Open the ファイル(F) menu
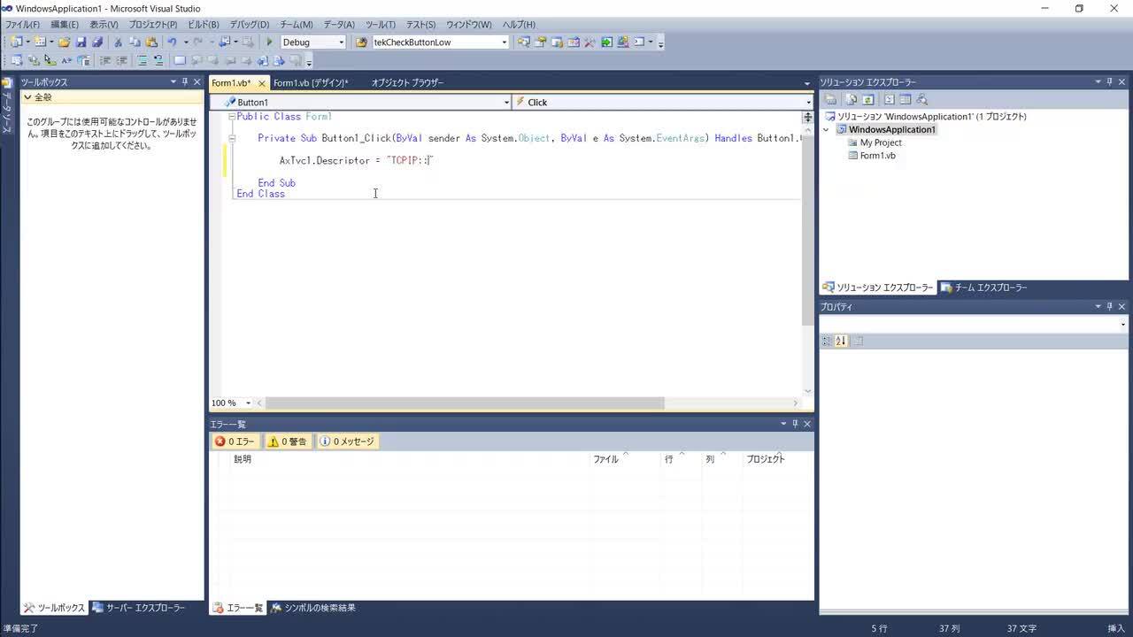The image size is (1133, 637). point(22,25)
